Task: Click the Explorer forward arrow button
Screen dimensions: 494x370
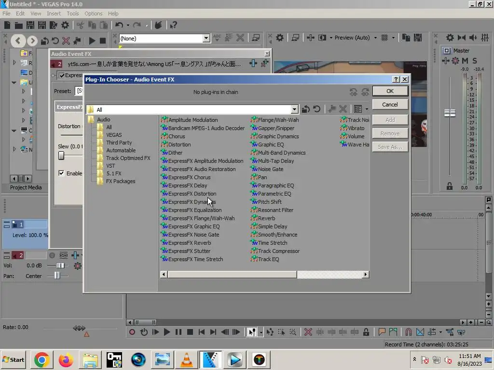Action: click(x=32, y=40)
